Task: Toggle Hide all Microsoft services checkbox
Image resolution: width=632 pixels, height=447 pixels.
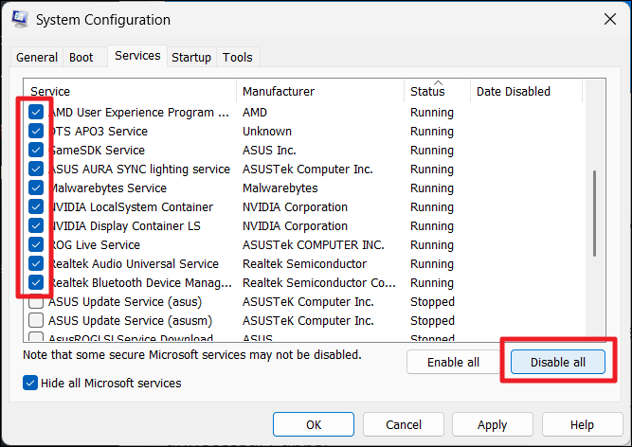Action: [x=31, y=384]
